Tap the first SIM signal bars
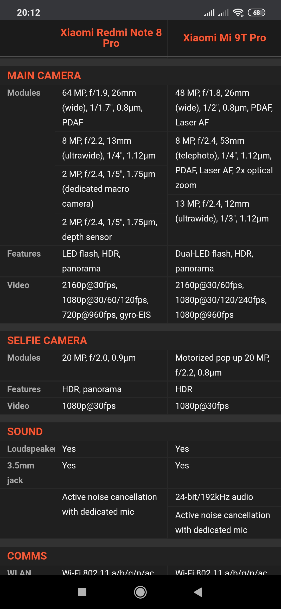The height and width of the screenshot is (609, 281). [x=209, y=12]
